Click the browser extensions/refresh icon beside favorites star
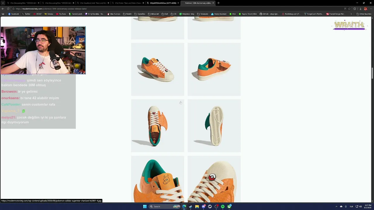The width and height of the screenshot is (374, 210). coord(355,9)
